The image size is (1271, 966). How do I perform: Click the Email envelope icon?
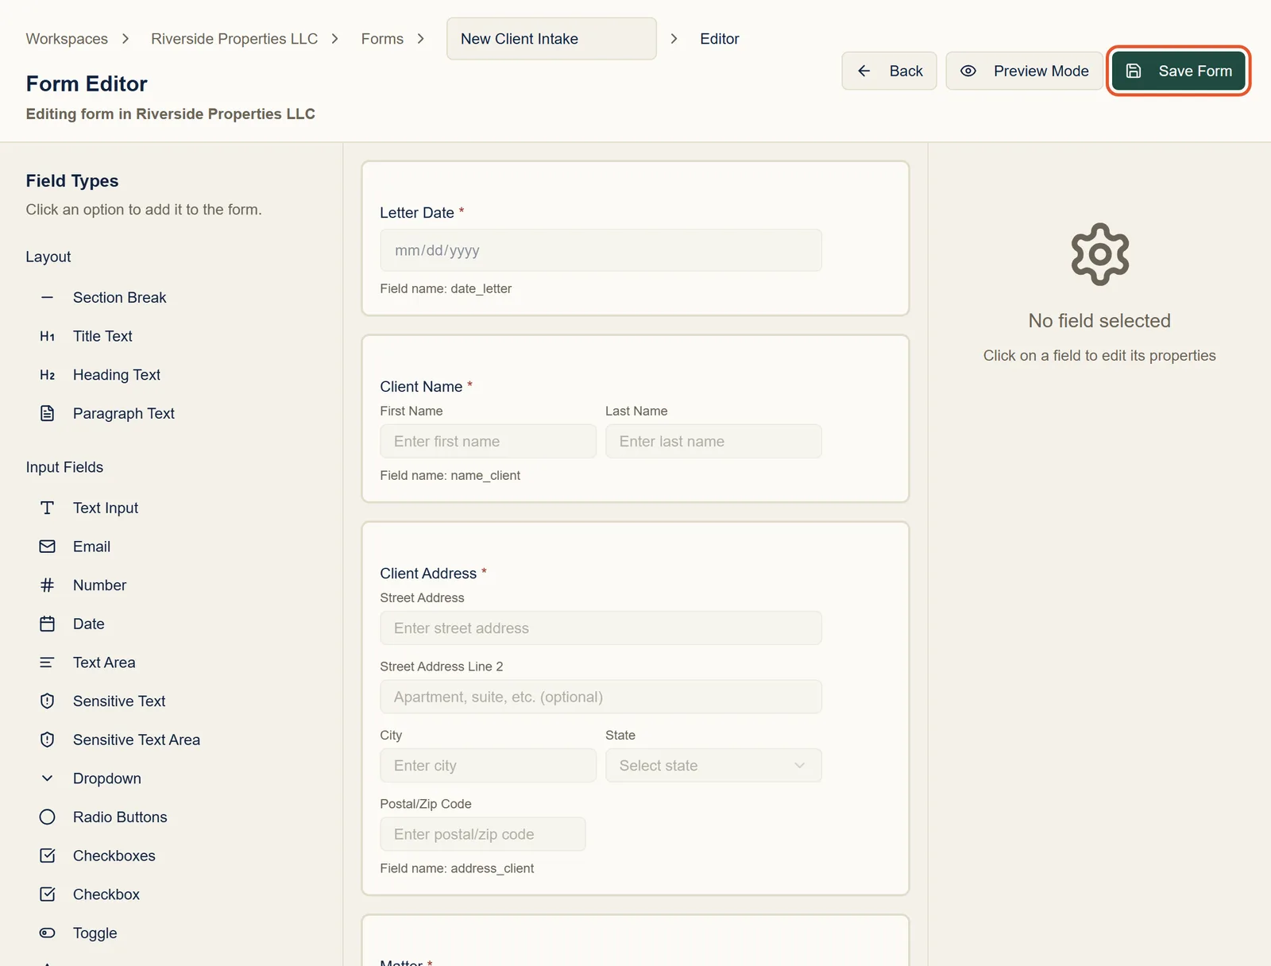click(48, 547)
